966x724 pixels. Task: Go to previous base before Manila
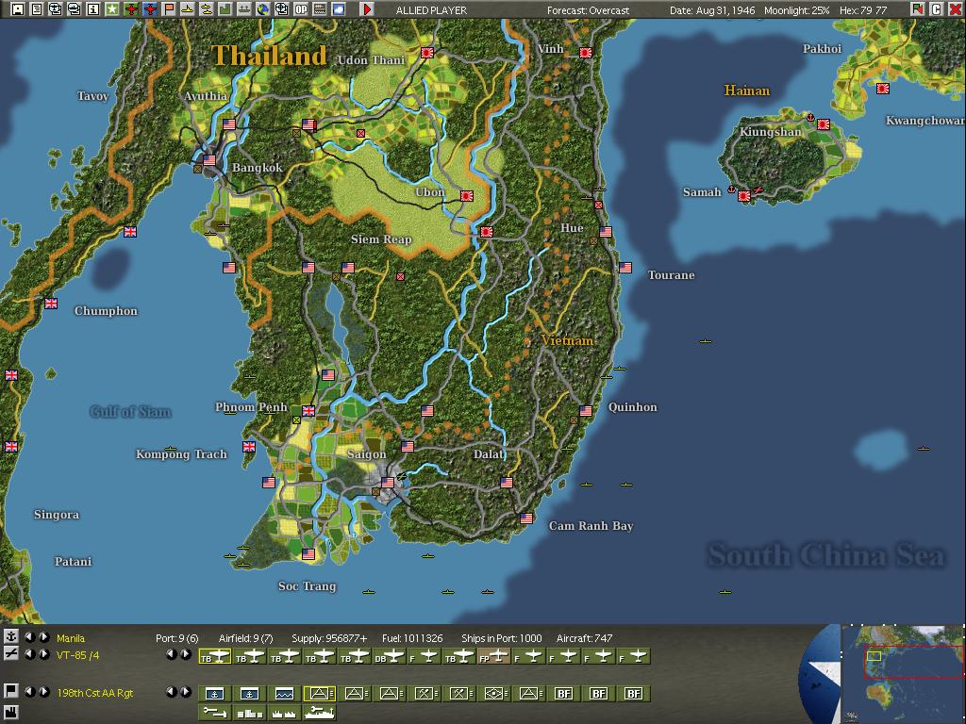pyautogui.click(x=29, y=637)
